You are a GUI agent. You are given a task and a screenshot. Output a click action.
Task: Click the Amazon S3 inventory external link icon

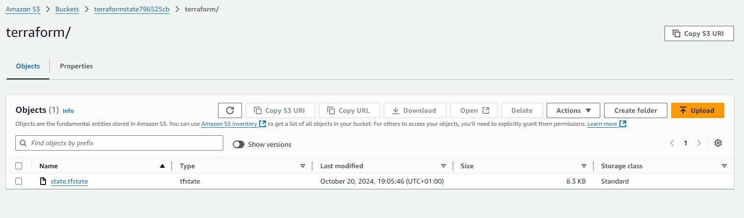pyautogui.click(x=263, y=124)
